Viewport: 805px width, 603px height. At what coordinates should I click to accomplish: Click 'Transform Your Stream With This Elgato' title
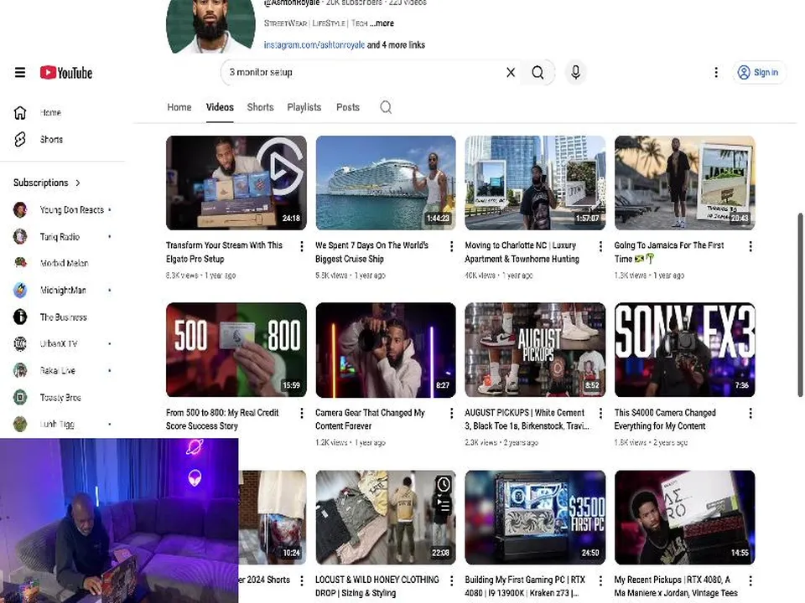(225, 252)
